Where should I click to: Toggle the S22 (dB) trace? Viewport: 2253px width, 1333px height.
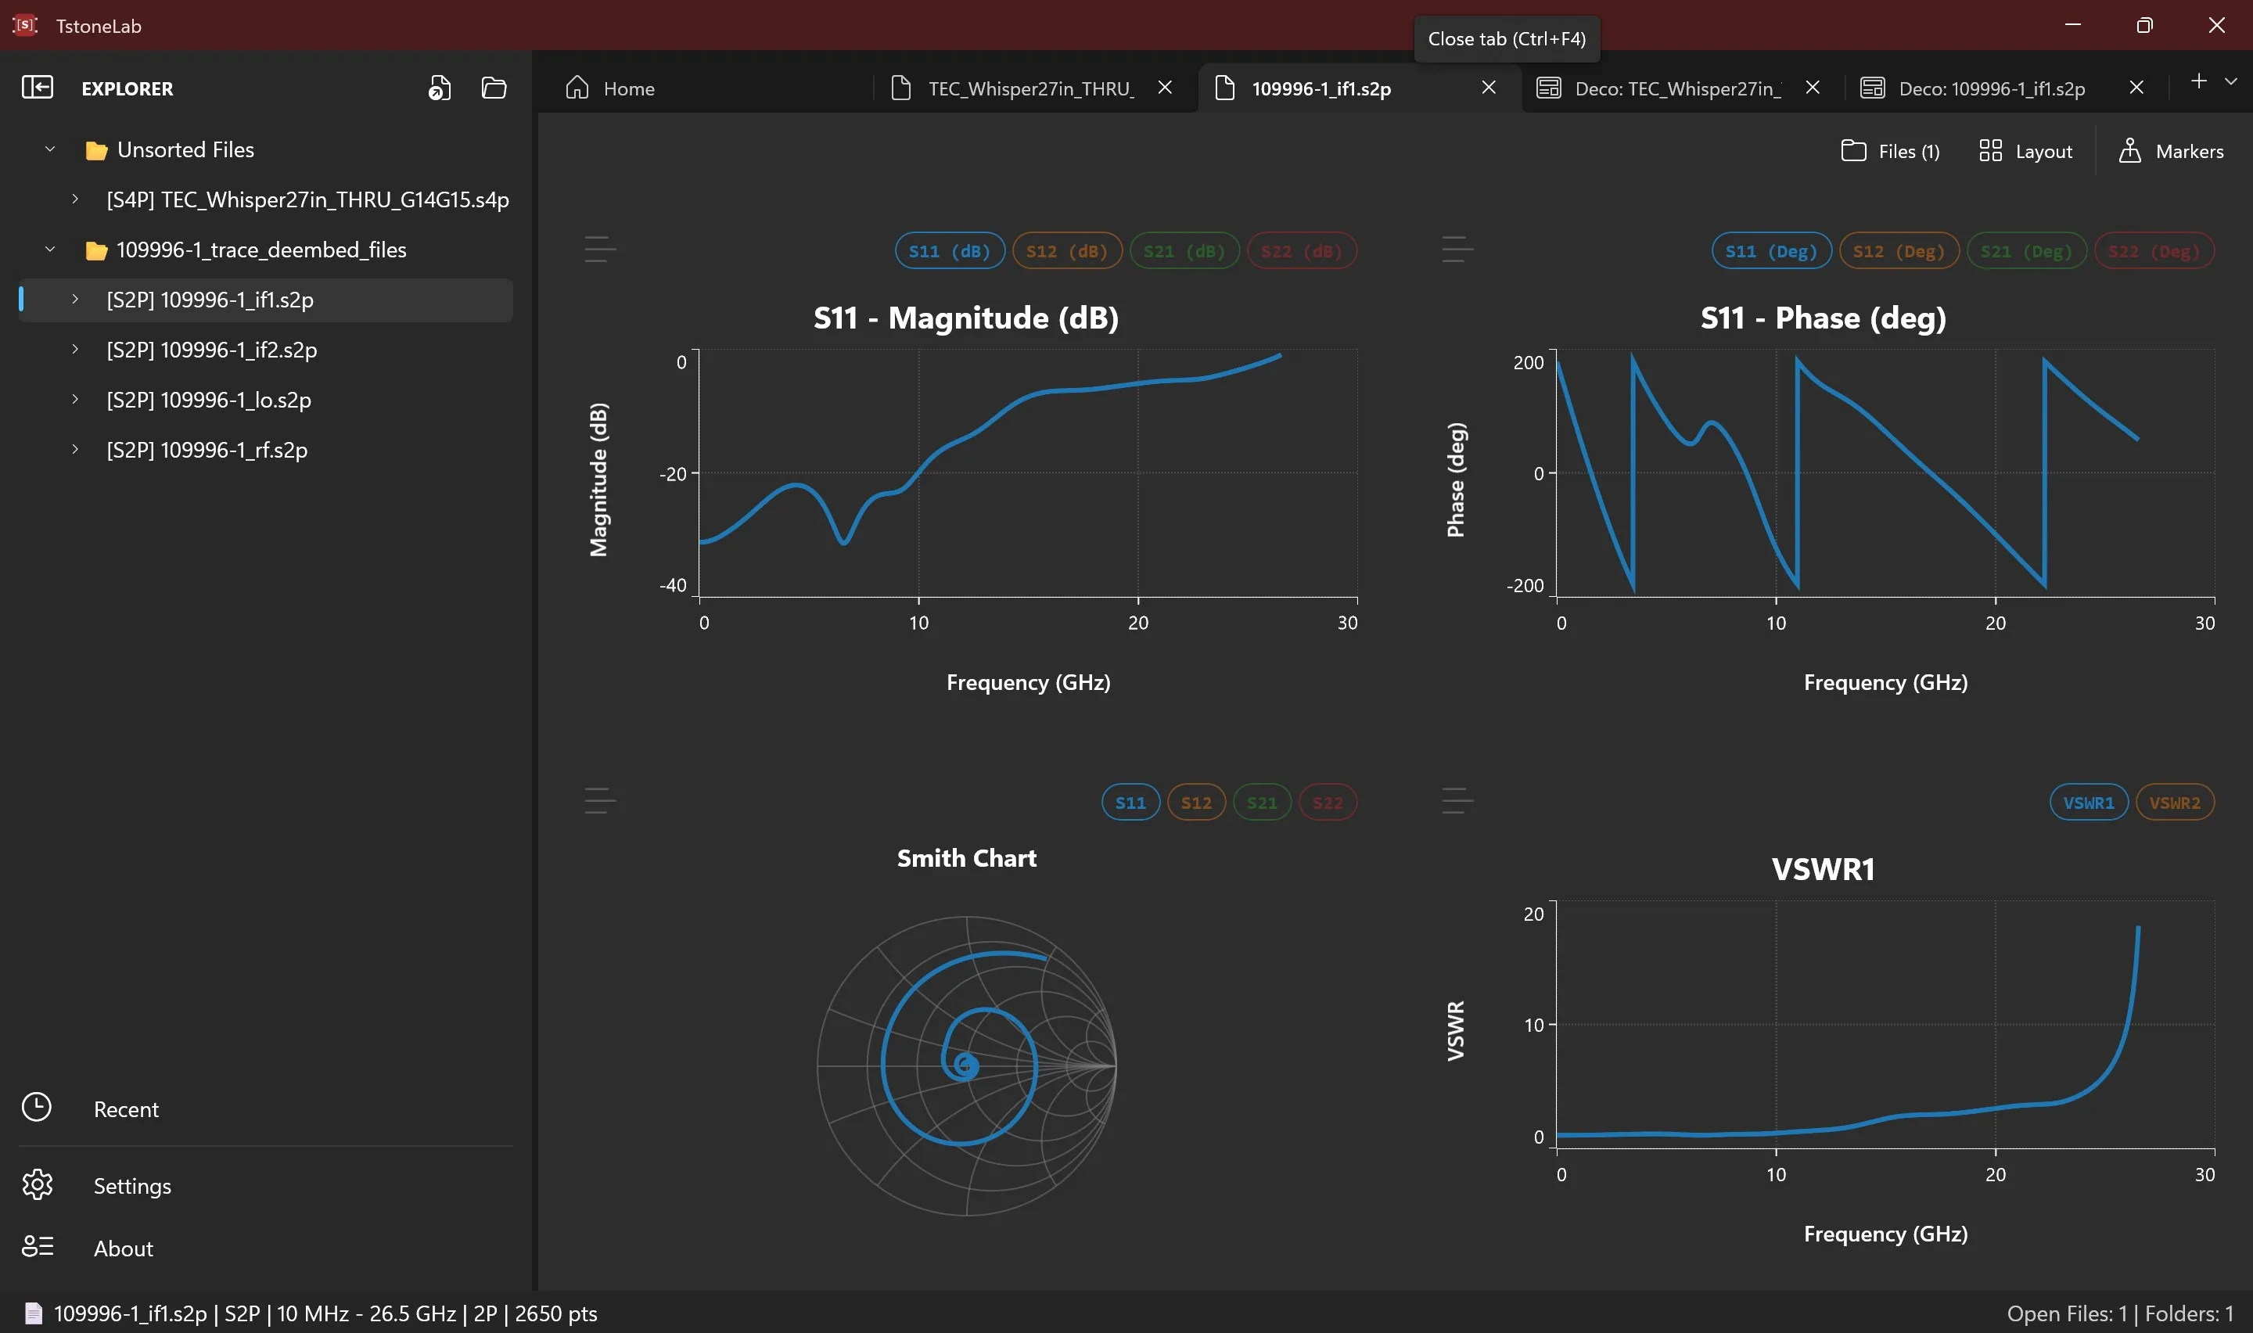click(x=1302, y=250)
